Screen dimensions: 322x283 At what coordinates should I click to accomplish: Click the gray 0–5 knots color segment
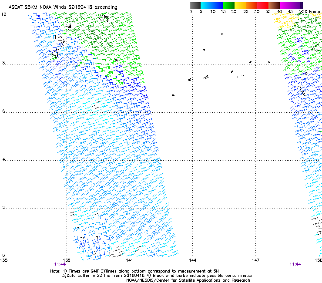(x=195, y=5)
